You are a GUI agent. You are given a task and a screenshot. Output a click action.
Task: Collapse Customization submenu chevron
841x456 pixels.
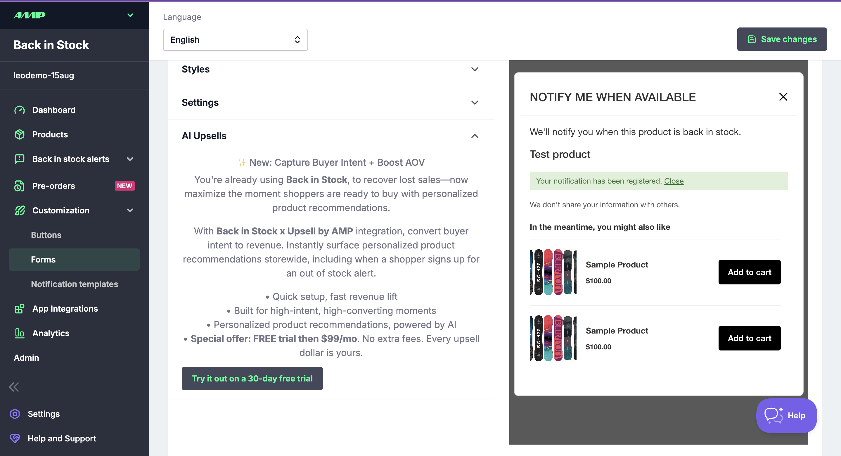(130, 210)
